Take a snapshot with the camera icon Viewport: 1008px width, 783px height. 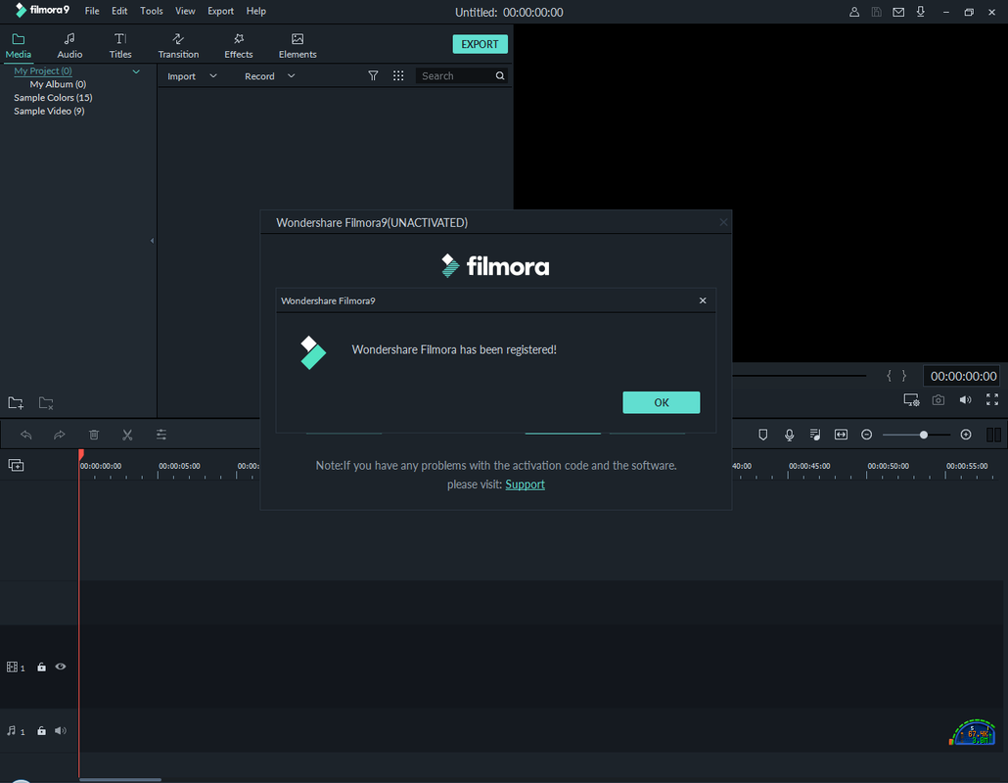pos(939,400)
